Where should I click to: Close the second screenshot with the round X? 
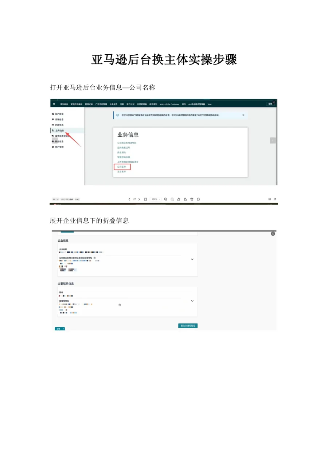[x=273, y=234]
